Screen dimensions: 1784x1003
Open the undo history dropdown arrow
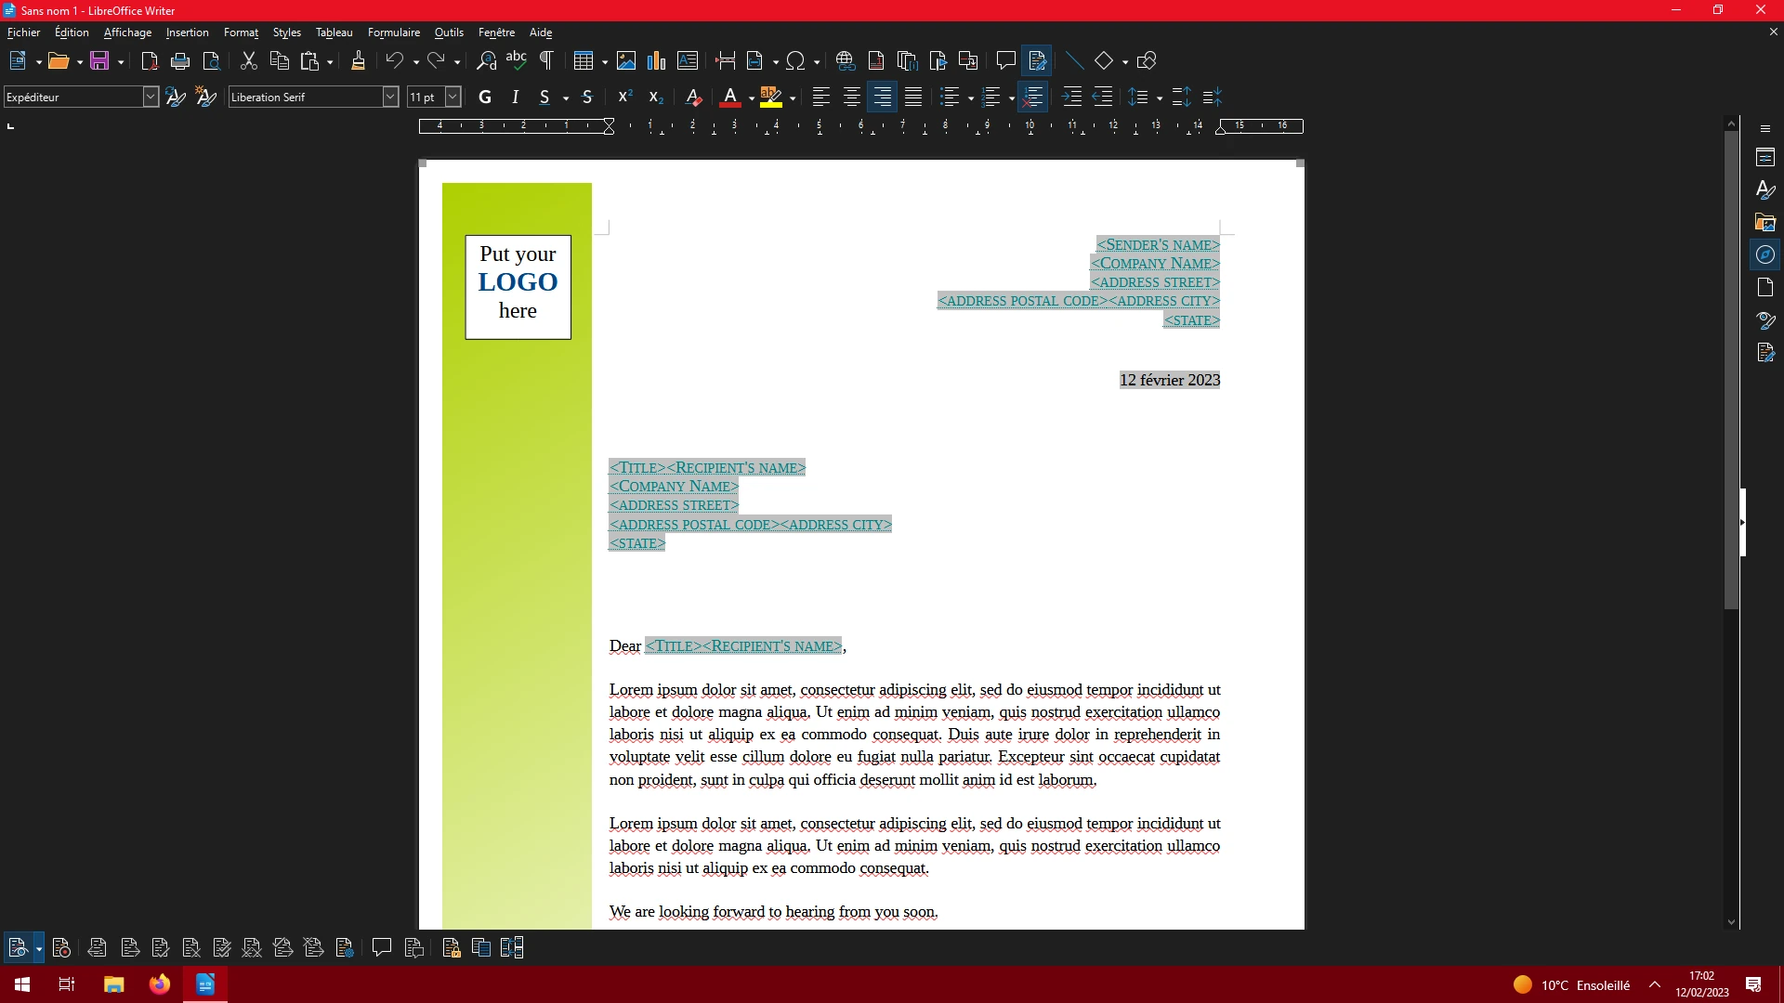pos(415,62)
